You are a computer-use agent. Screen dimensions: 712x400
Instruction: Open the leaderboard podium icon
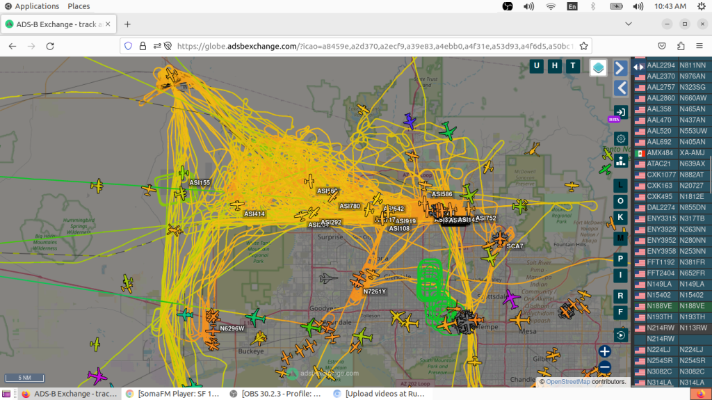point(620,161)
